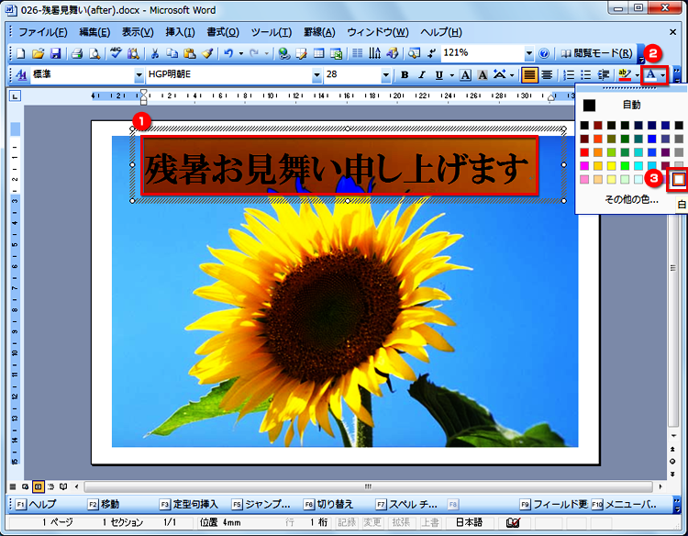This screenshot has width=688, height=536.
Task: Click the spelling status book icon
Action: coord(513,522)
